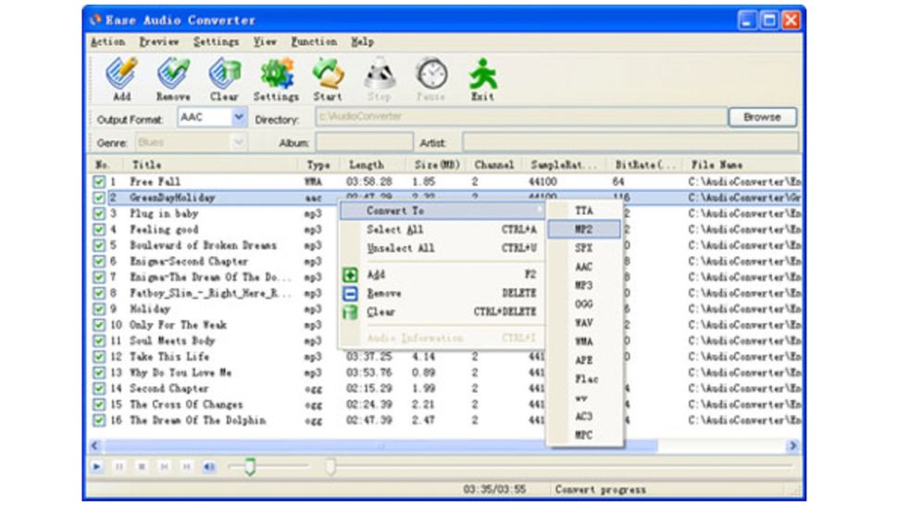Viewport: 898px width, 505px height.
Task: Sort by the Length column header
Action: 373,165
